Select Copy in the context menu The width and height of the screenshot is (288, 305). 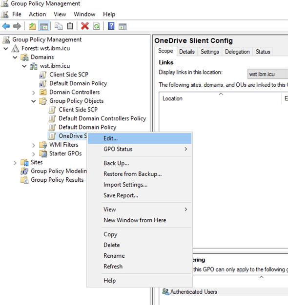point(140,234)
